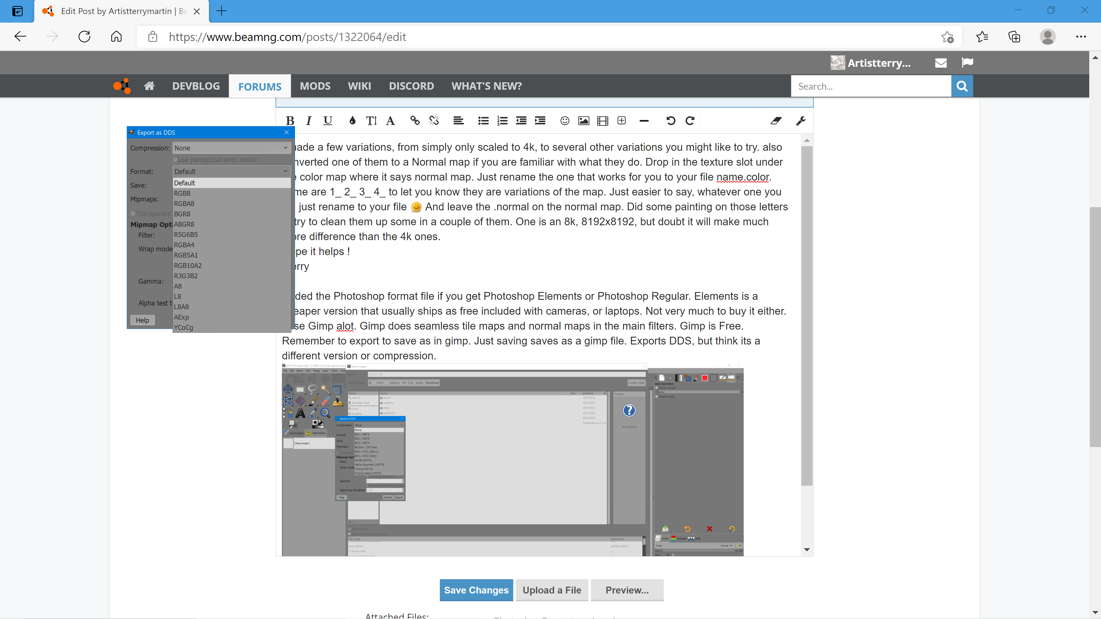This screenshot has height=619, width=1101.
Task: Go to BeamNG home house icon
Action: coord(149,86)
